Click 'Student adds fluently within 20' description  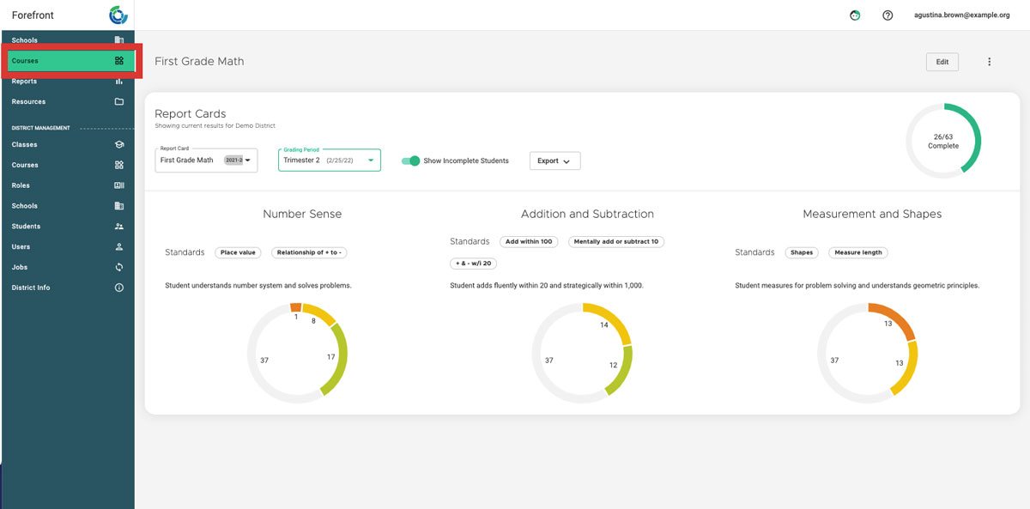point(547,285)
